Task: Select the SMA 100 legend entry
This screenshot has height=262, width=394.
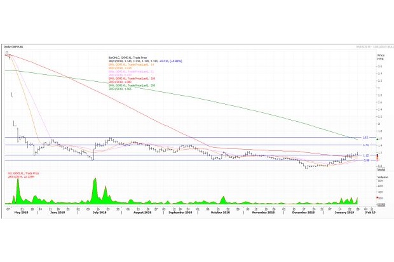Action: pos(126,78)
